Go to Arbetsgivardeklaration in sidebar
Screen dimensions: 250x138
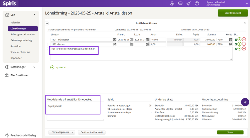click(23, 34)
